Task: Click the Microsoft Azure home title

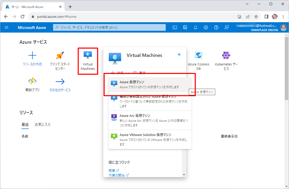Action: 32,28
